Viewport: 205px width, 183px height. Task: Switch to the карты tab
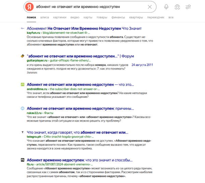[88, 17]
